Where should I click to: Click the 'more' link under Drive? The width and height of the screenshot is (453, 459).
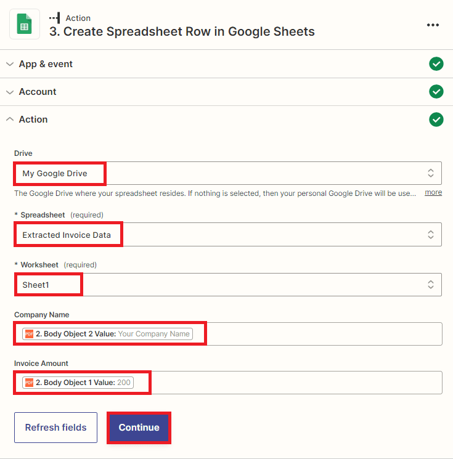pos(433,193)
